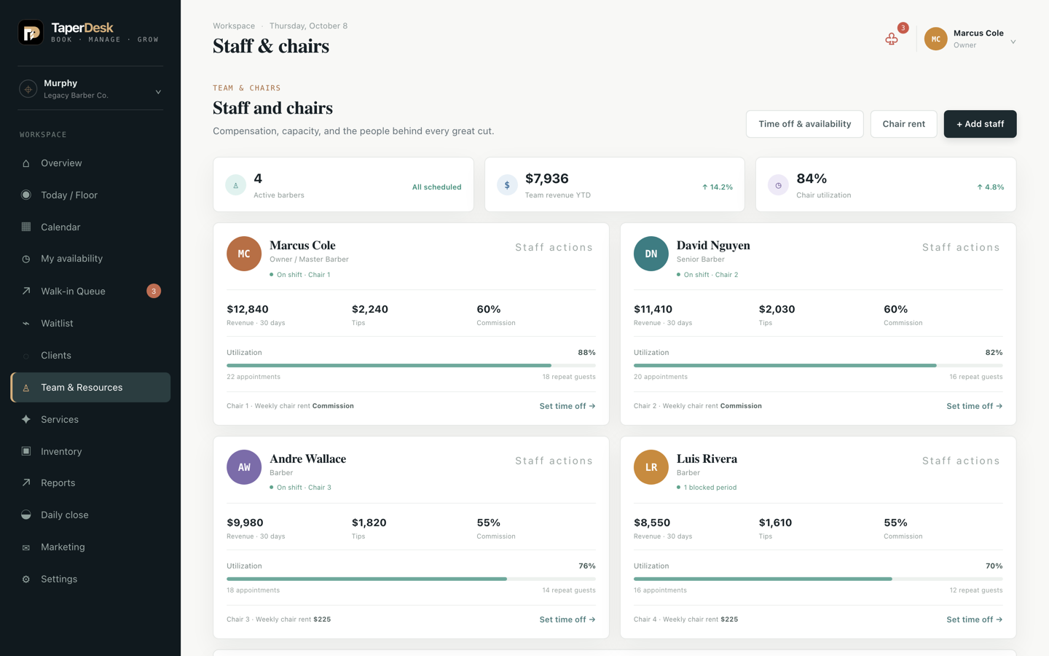Click the + Add staff button

coord(980,124)
